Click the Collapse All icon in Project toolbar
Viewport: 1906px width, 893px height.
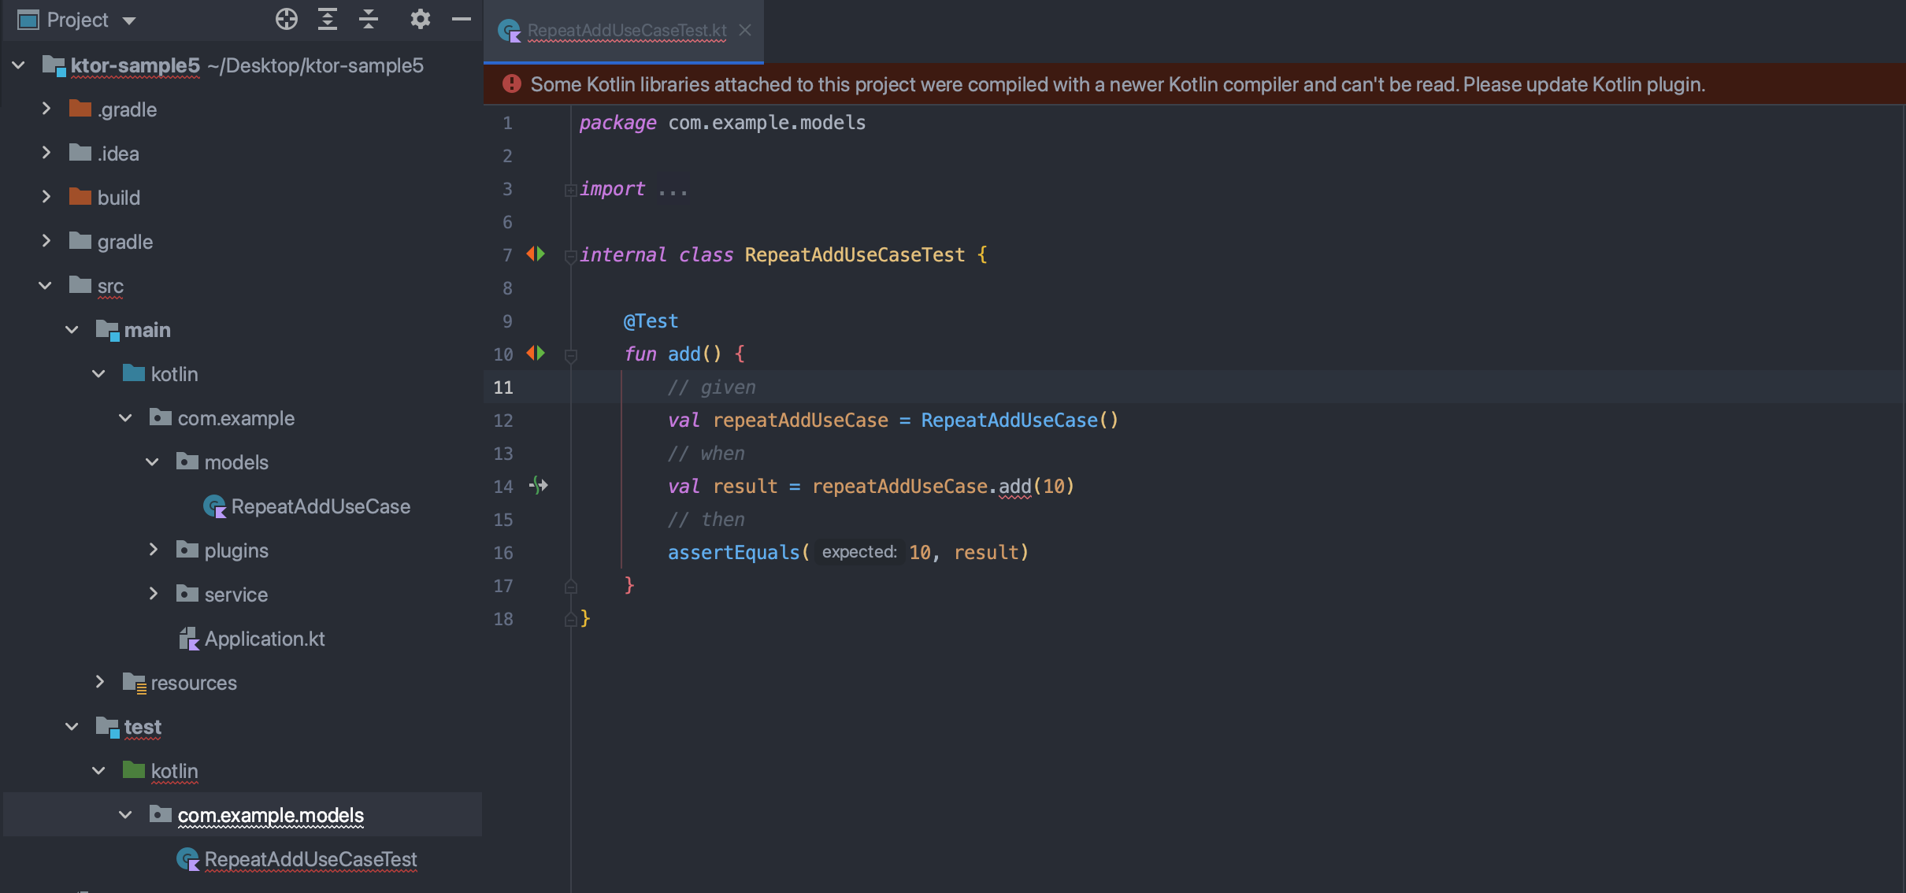pos(369,20)
